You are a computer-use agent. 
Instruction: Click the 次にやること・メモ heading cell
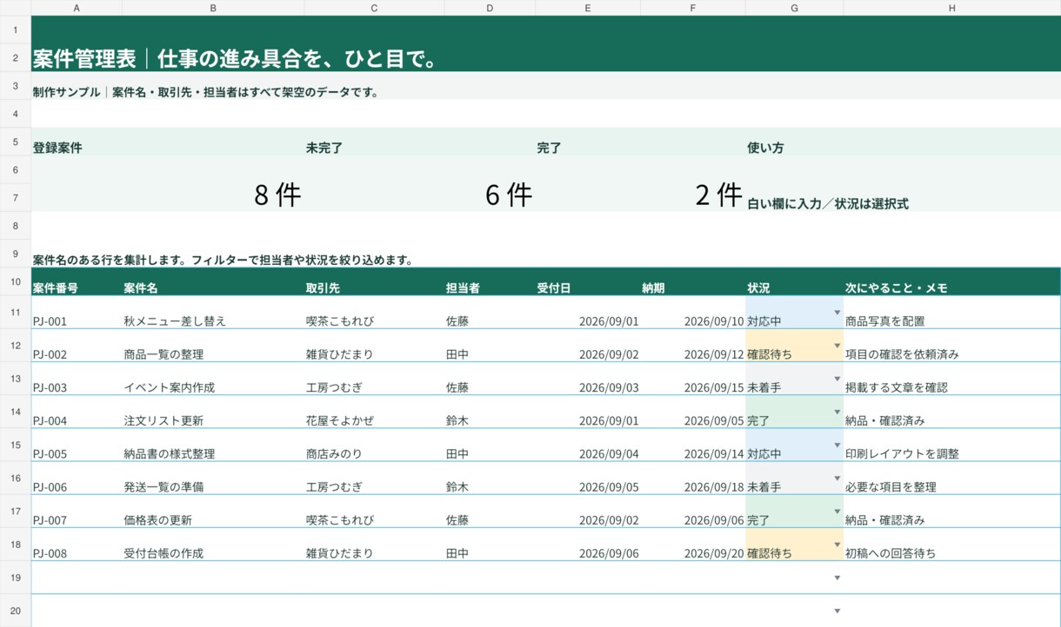pyautogui.click(x=952, y=282)
